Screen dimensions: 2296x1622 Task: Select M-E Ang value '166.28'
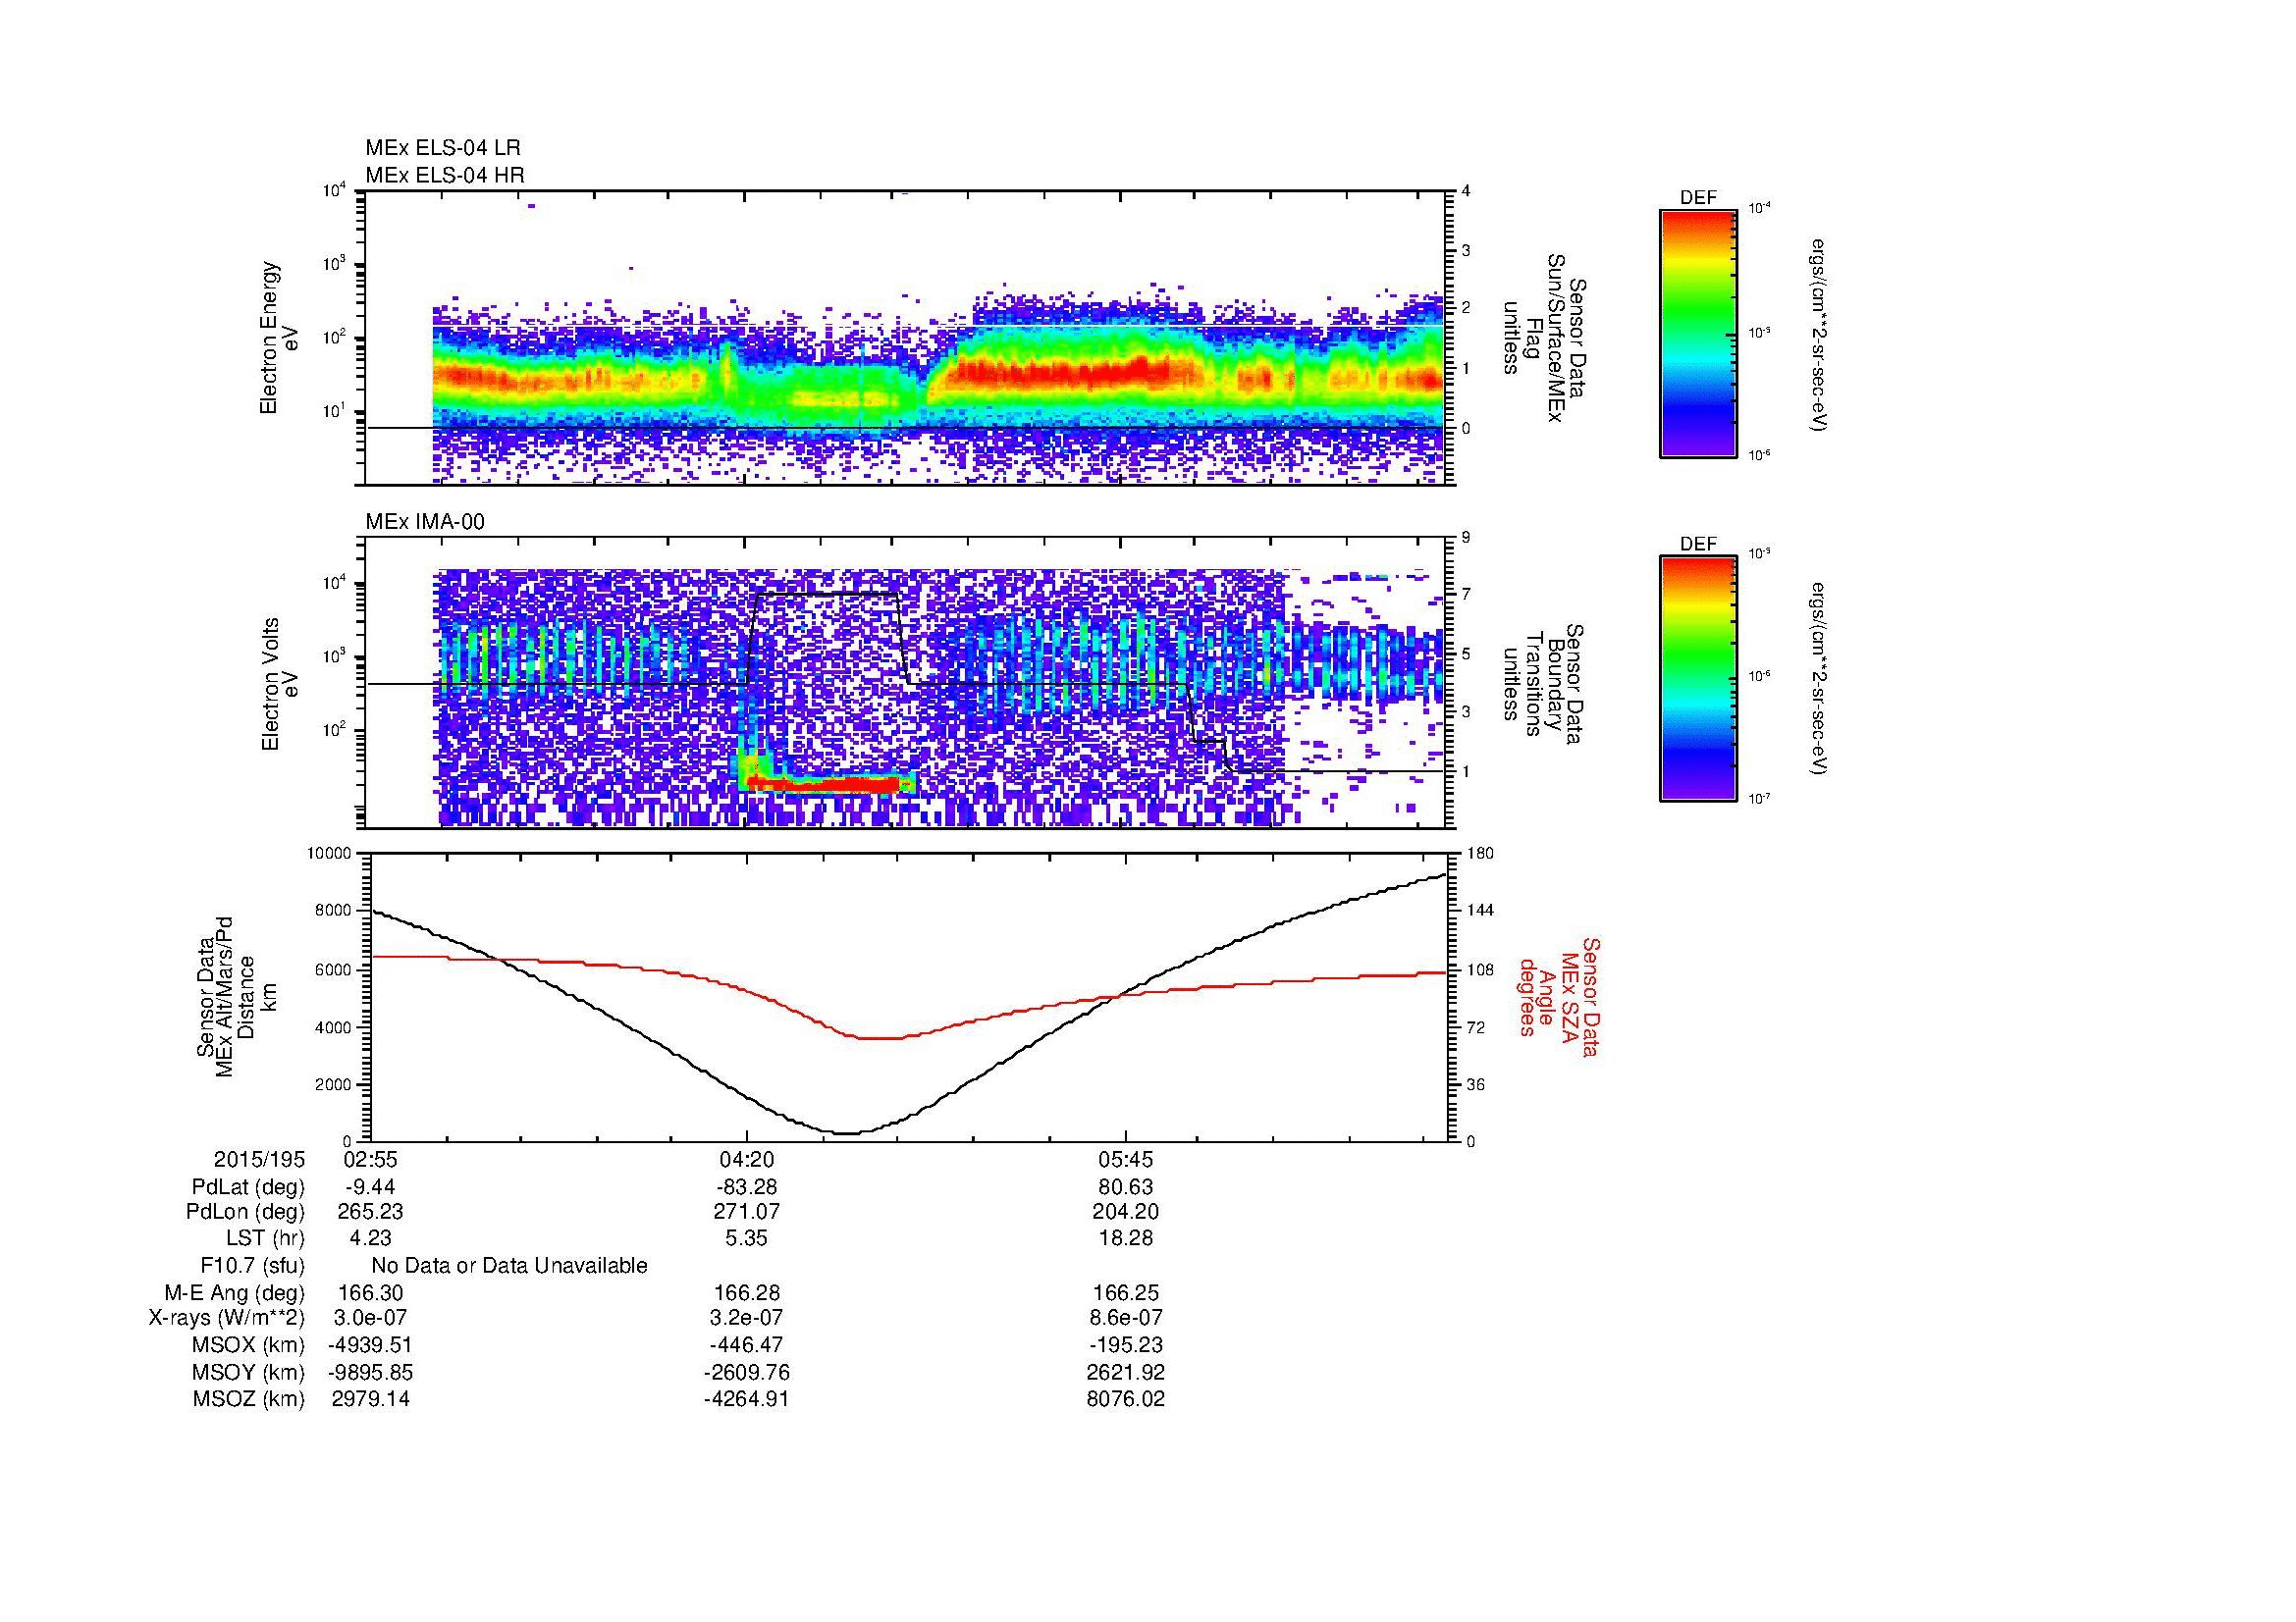click(x=746, y=1292)
